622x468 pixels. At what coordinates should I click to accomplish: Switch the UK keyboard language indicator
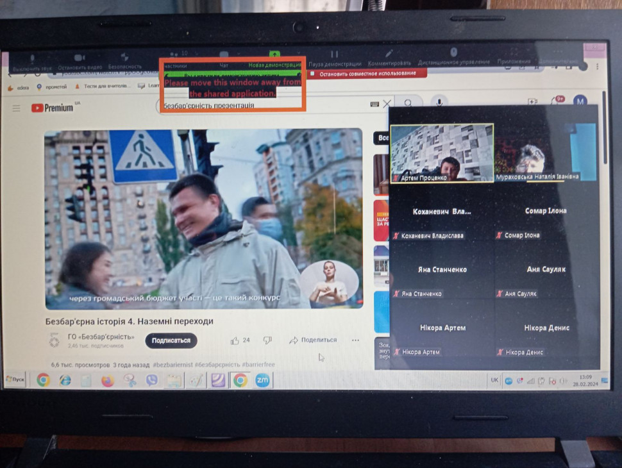(494, 380)
